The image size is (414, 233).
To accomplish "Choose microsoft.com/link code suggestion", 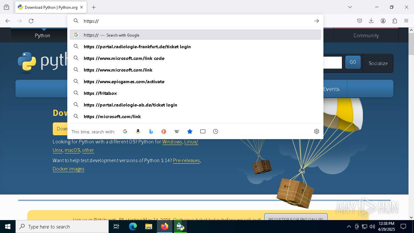I will pos(195,58).
